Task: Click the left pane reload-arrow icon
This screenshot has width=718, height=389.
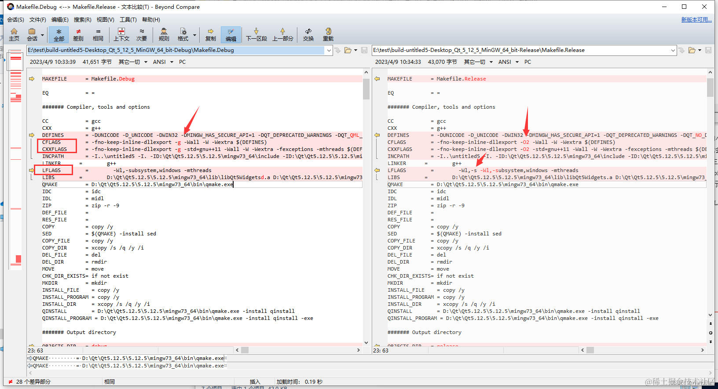Action: click(x=337, y=50)
